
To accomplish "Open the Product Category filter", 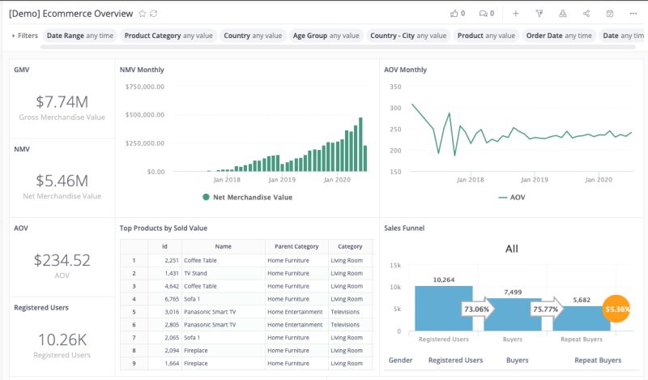I will pos(168,36).
